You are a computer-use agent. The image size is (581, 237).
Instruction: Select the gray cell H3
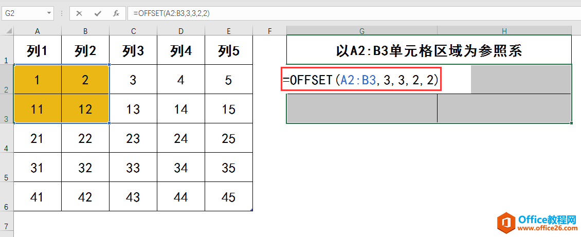point(504,108)
